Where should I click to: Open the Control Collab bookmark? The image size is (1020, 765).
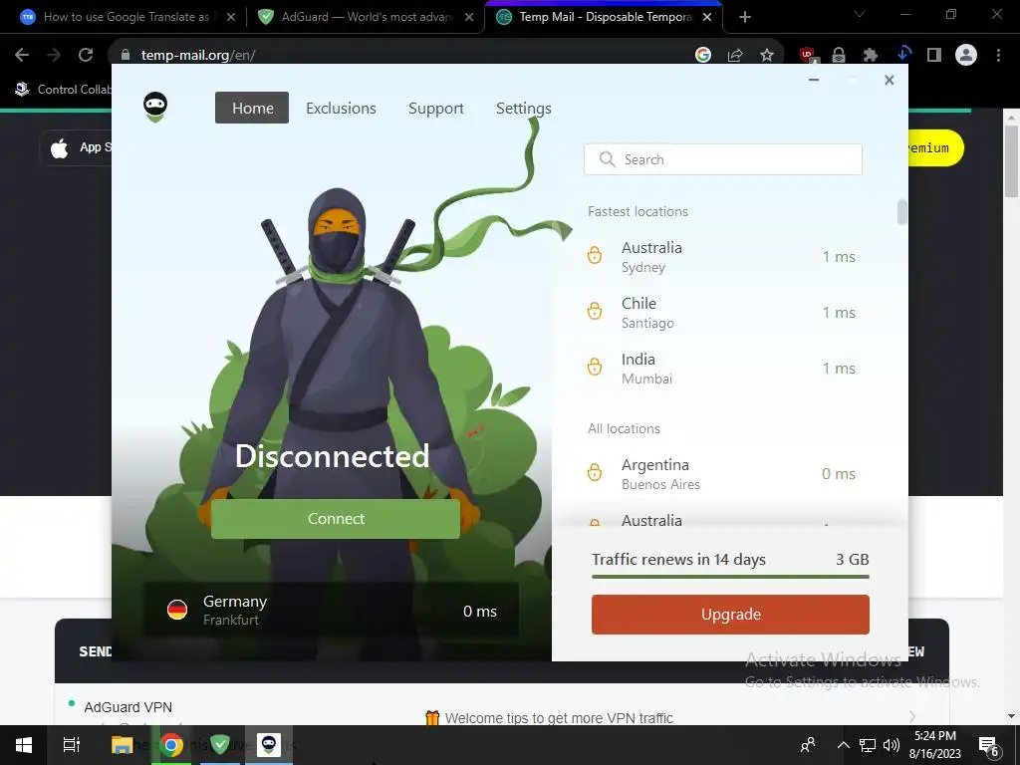click(63, 89)
